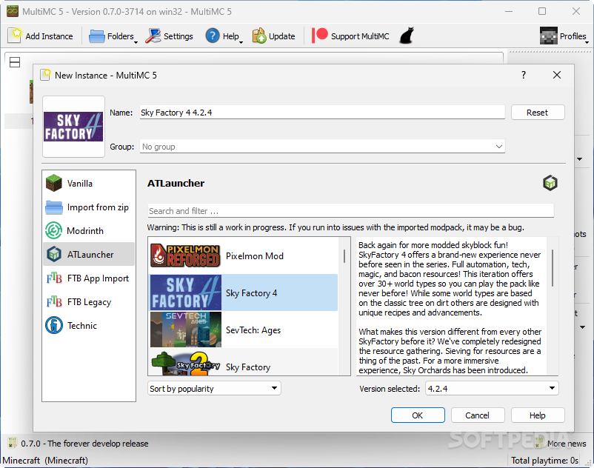Viewport: 594px width, 468px height.
Task: Click the Technic blue logo icon
Action: pyautogui.click(x=54, y=326)
